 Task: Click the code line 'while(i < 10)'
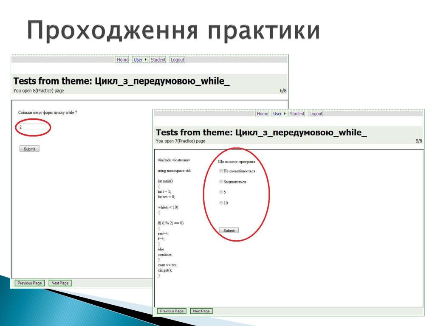[168, 207]
